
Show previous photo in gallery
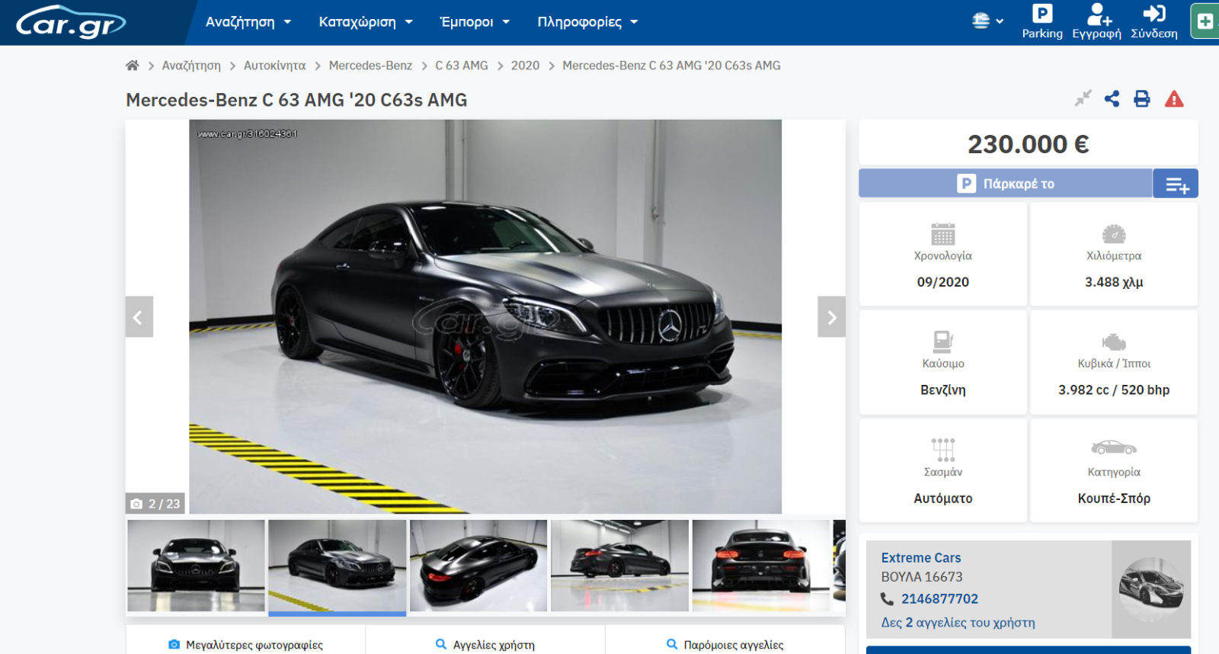click(139, 317)
